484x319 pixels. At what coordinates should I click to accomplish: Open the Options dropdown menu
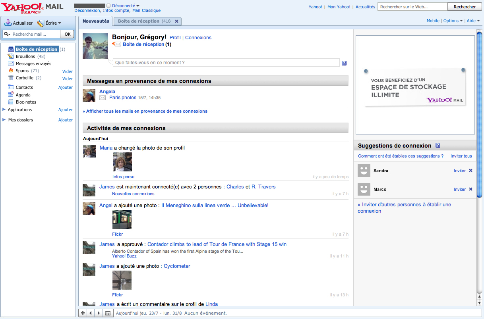tap(453, 21)
